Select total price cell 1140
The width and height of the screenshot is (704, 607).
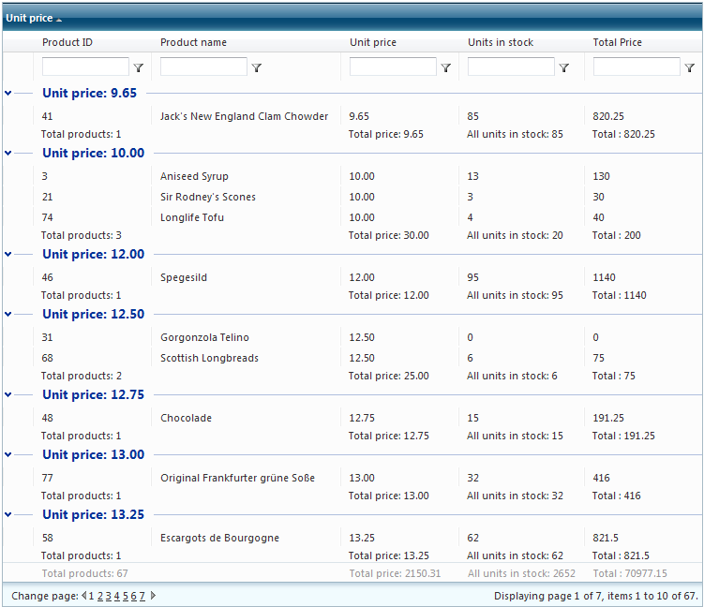[605, 277]
